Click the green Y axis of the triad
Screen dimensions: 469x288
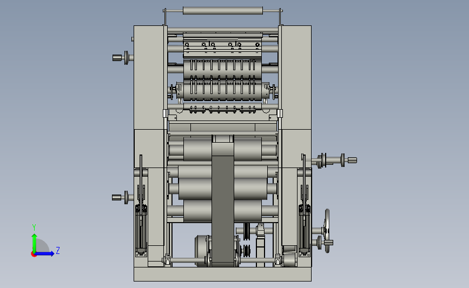pyautogui.click(x=35, y=243)
